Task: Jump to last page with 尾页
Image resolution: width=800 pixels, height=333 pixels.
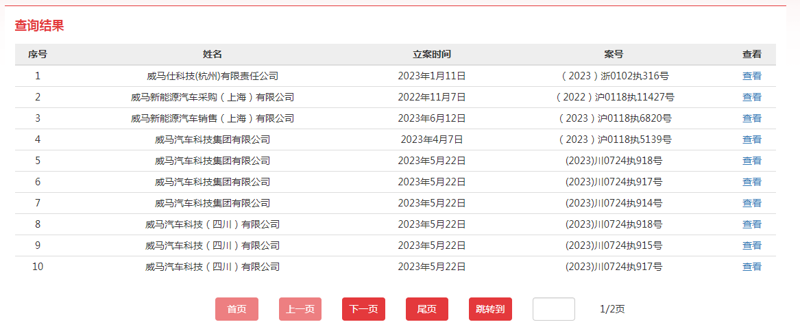Action: [427, 309]
